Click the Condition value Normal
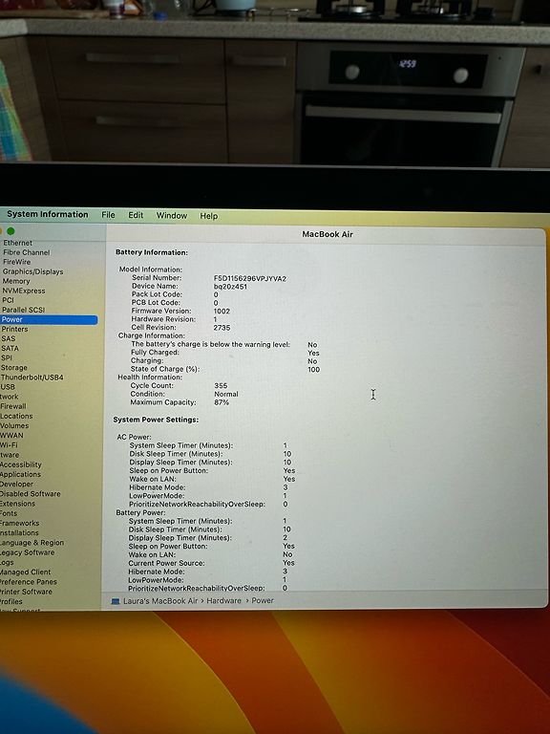This screenshot has height=734, width=550. pos(226,394)
